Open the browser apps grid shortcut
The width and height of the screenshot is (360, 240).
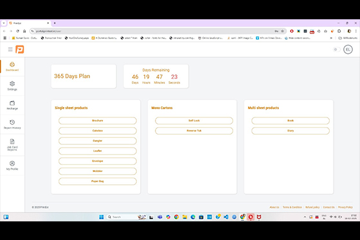5,38
